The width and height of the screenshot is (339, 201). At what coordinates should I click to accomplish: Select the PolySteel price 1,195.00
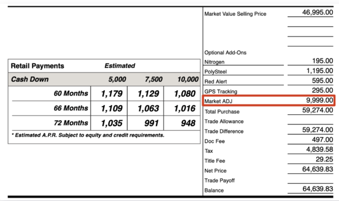click(320, 71)
